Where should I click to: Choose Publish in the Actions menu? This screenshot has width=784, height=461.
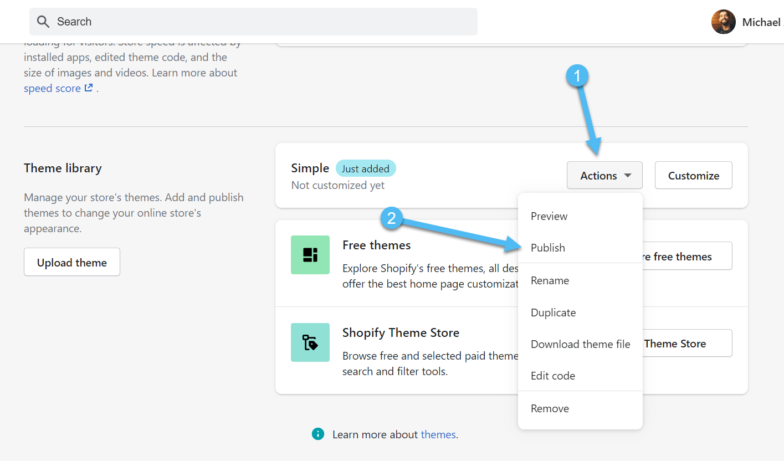click(548, 248)
